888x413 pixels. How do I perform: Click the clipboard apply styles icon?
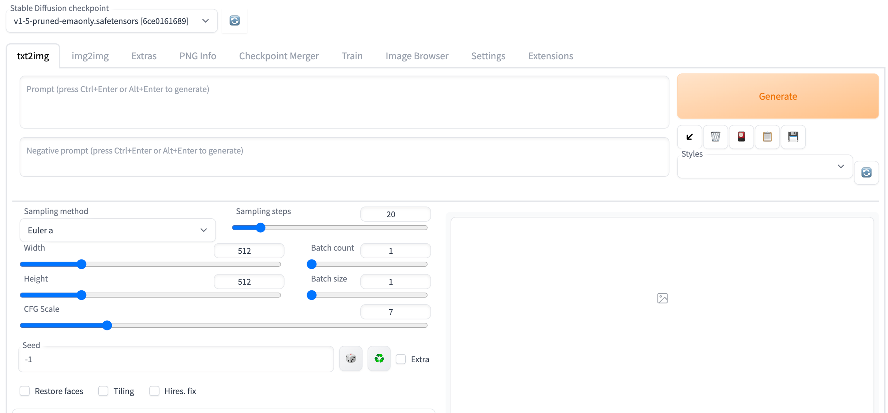tap(767, 137)
